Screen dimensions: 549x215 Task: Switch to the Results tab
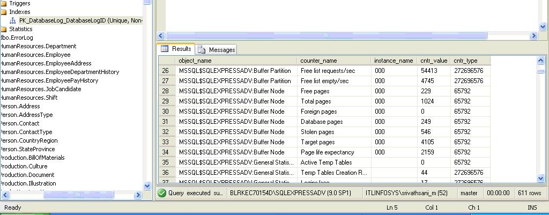pyautogui.click(x=176, y=49)
